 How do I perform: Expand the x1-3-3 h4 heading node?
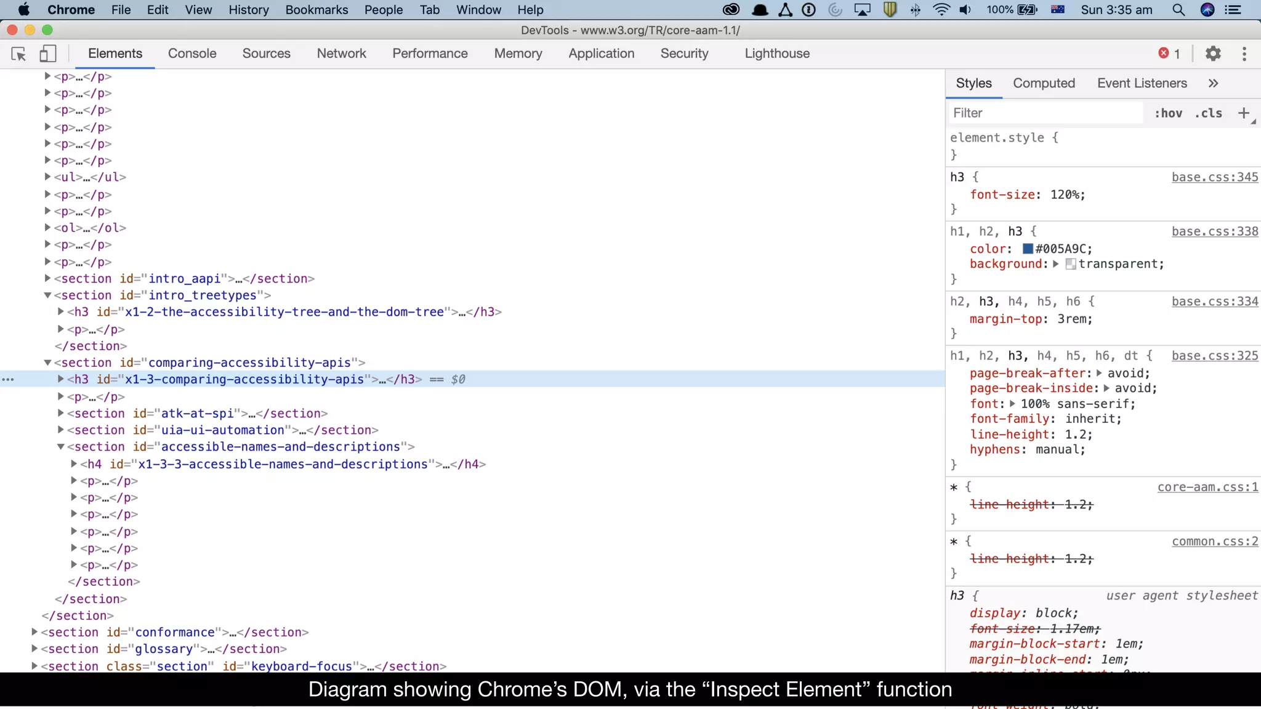pyautogui.click(x=74, y=463)
